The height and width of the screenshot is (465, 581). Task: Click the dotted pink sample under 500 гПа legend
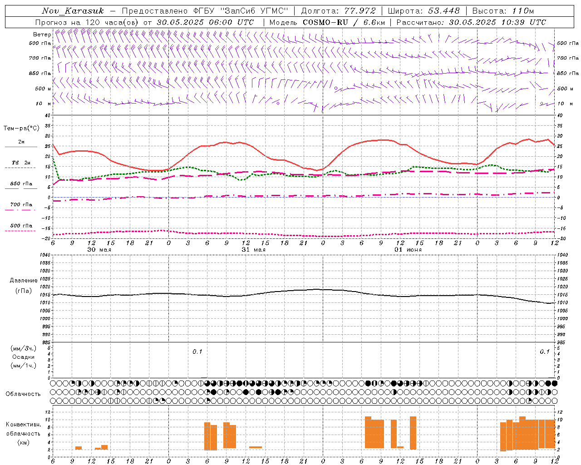point(20,231)
